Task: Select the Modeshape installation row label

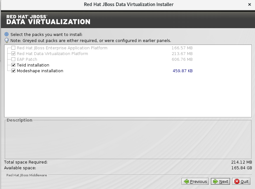Action: pyautogui.click(x=40, y=71)
